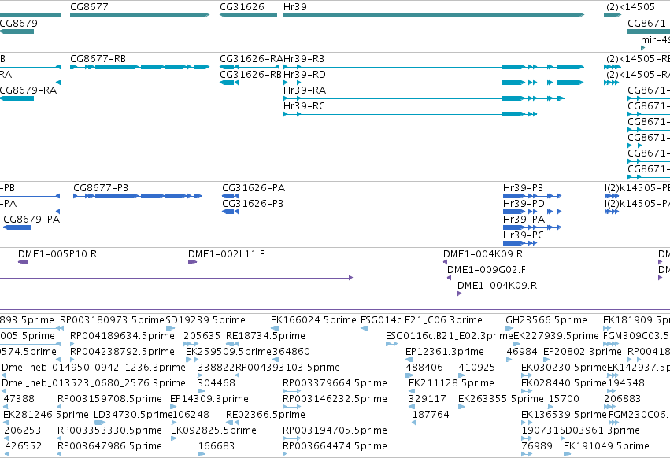Click EST EK092825.5prime
670x458 pixels.
(213, 430)
